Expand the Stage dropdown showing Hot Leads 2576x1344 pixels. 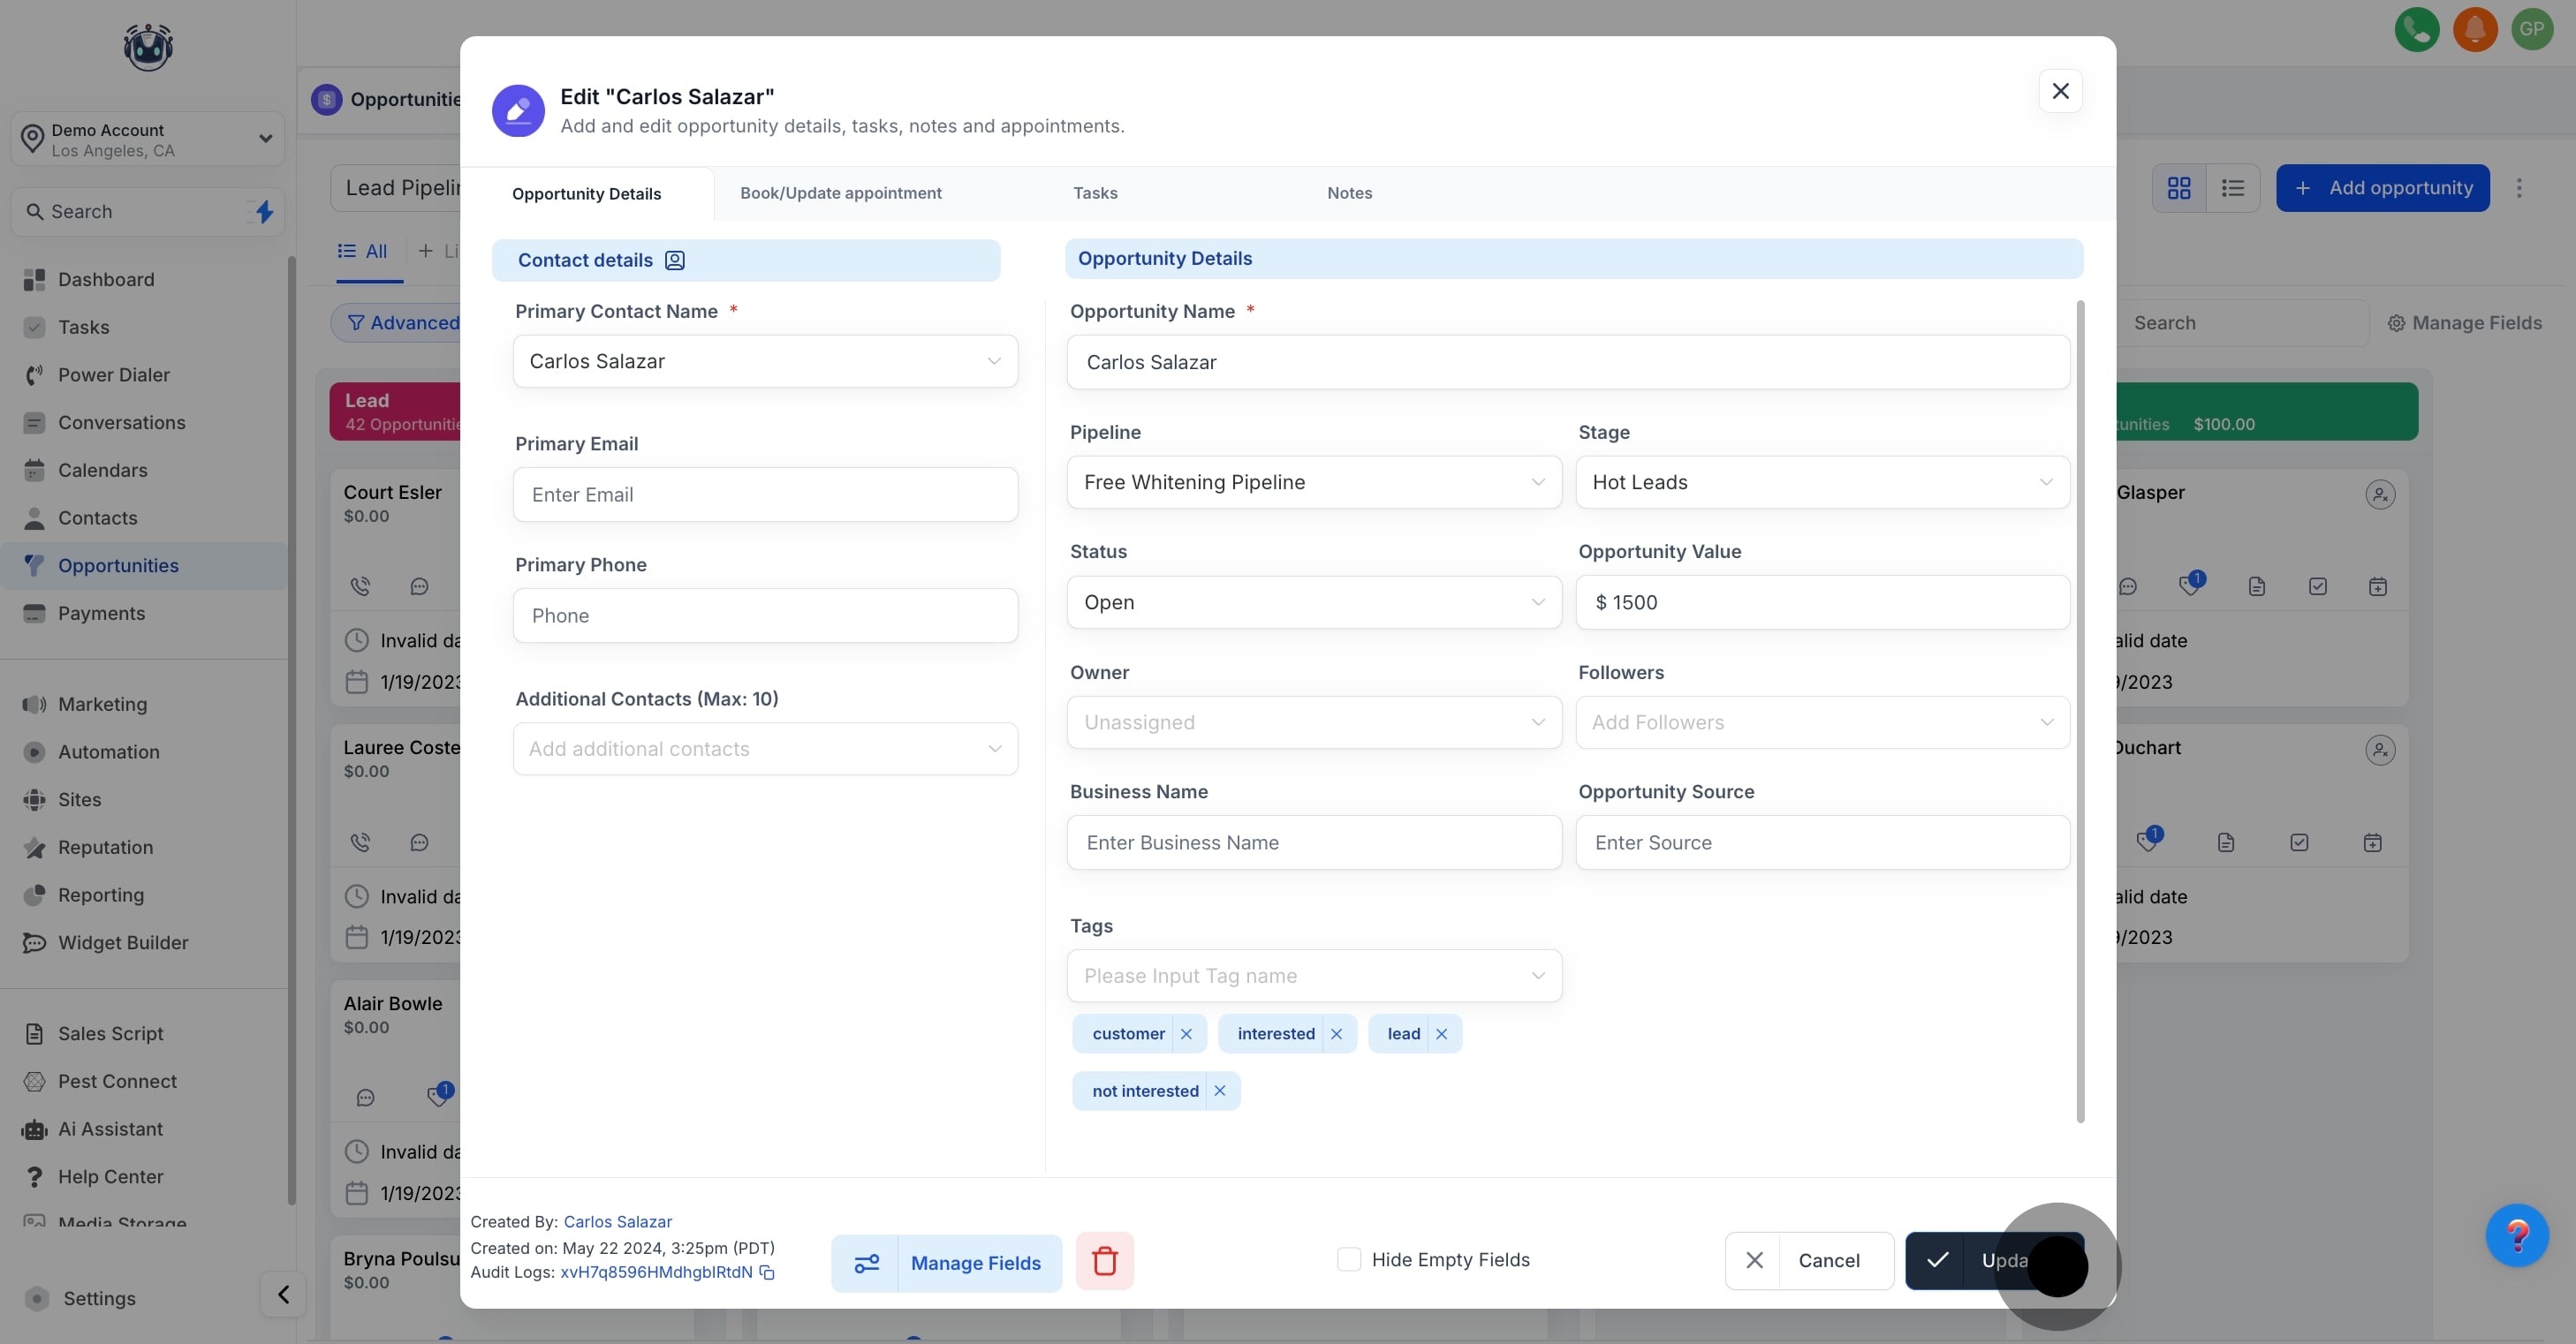point(1822,481)
